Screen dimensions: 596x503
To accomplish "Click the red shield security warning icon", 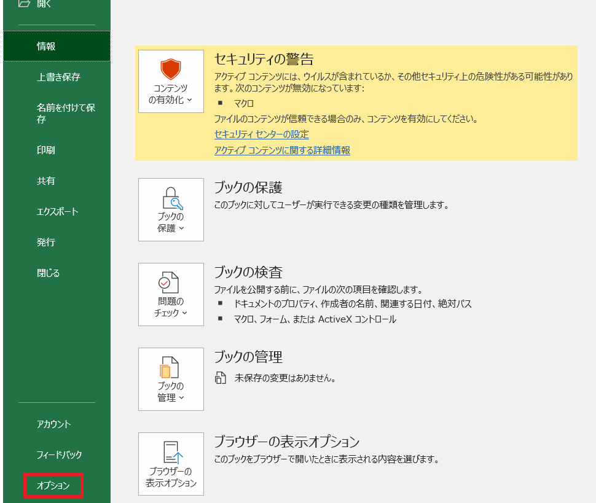I will coord(171,71).
